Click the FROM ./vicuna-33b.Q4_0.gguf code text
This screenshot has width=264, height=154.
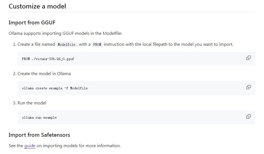pos(48,59)
